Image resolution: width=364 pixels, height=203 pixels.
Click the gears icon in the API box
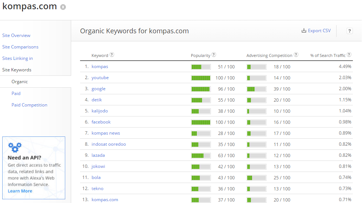(14, 147)
